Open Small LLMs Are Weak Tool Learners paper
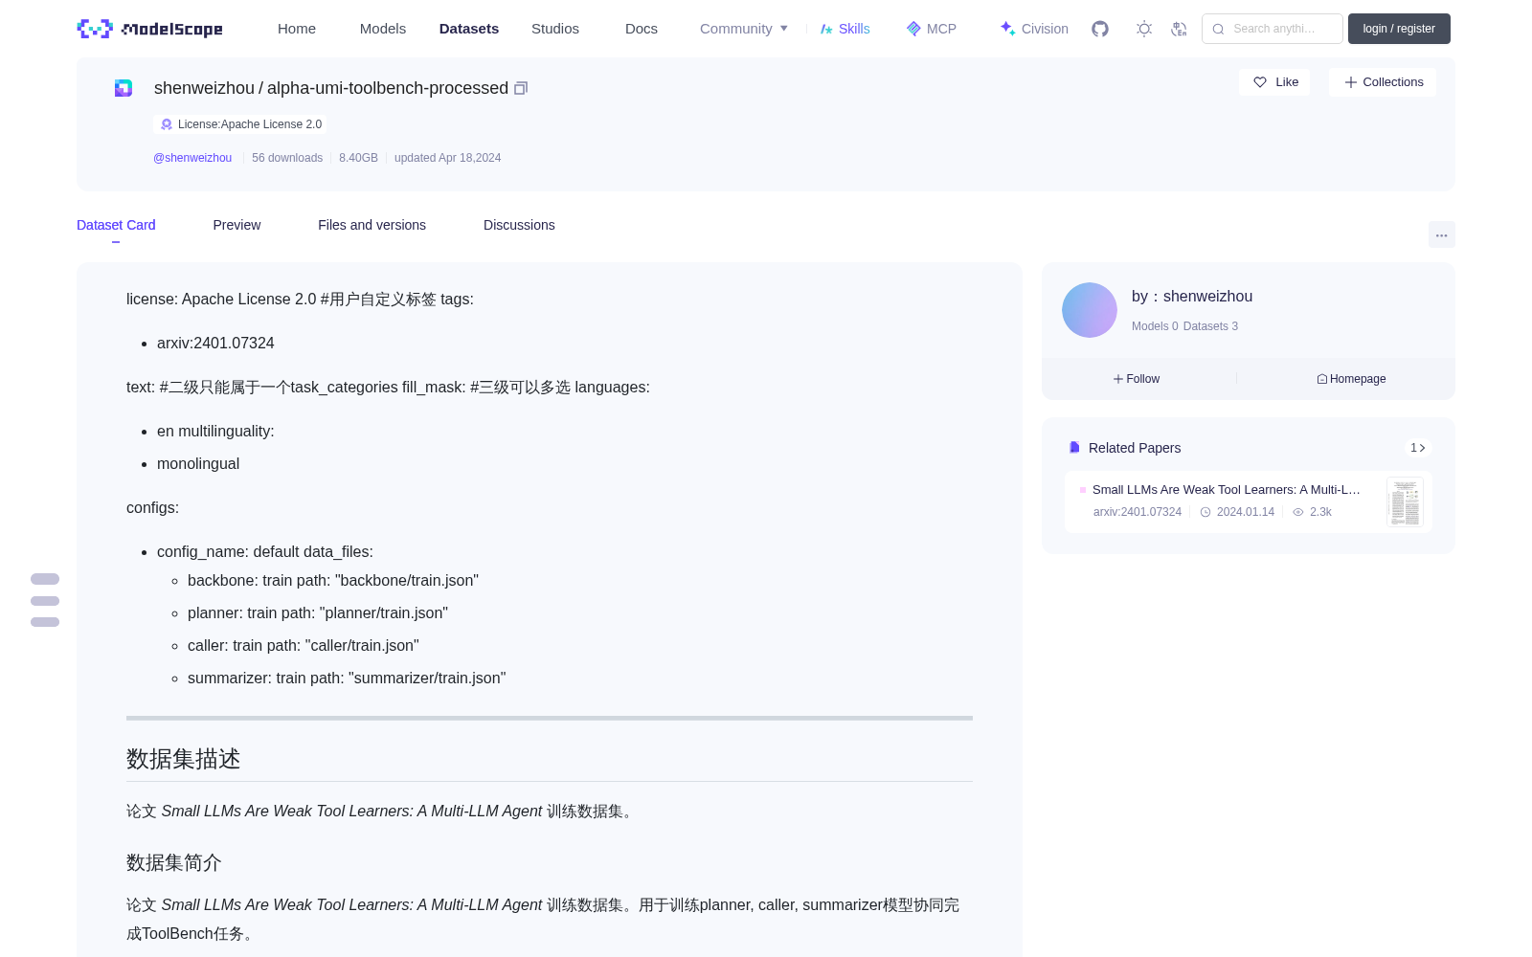This screenshot has width=1532, height=957. [x=1227, y=489]
